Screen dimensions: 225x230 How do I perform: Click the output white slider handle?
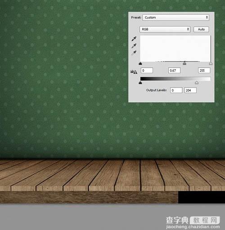point(197,82)
